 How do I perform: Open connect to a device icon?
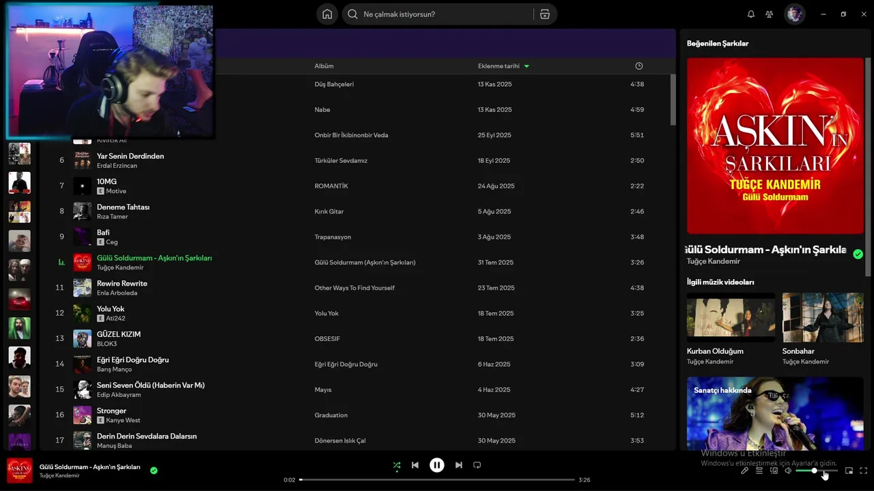pyautogui.click(x=774, y=471)
